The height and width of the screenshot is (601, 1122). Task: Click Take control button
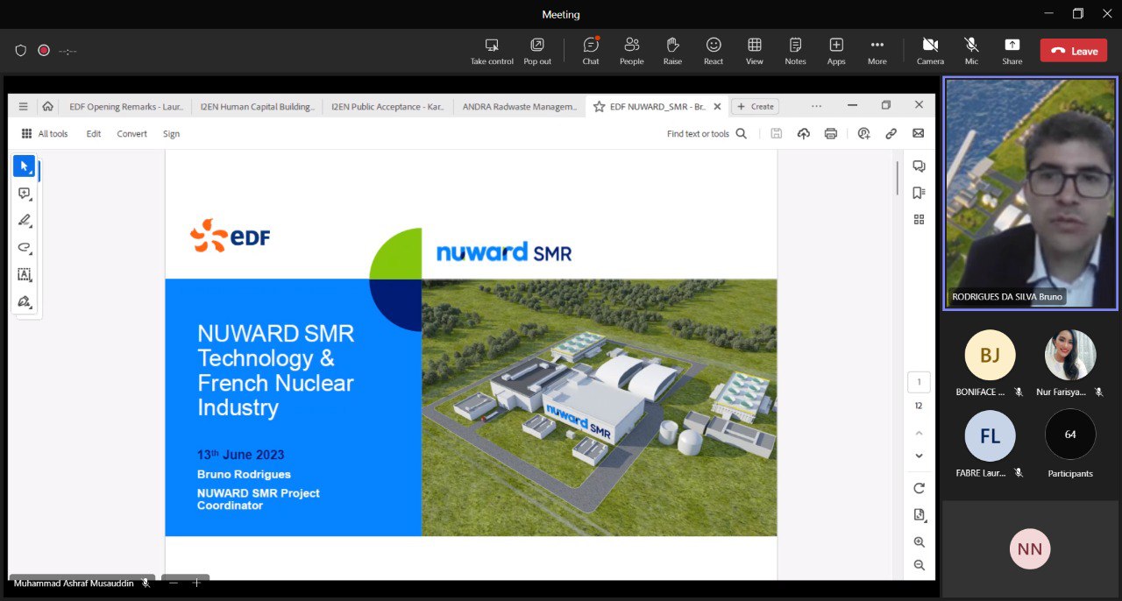(x=492, y=46)
